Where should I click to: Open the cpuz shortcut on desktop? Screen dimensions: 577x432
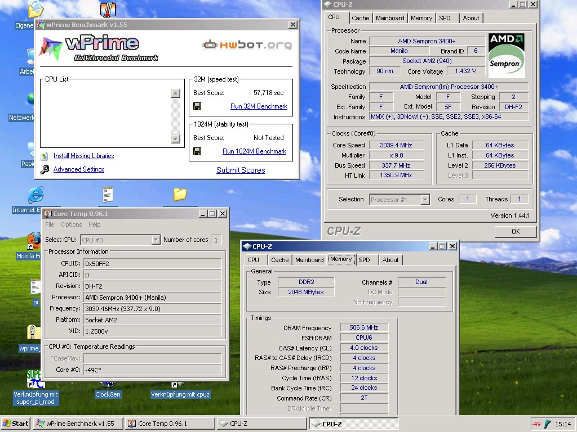pyautogui.click(x=180, y=394)
